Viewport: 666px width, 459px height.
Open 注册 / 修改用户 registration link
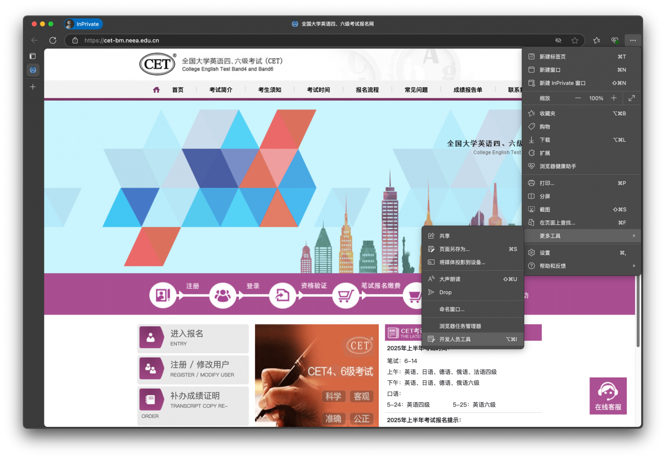point(193,369)
